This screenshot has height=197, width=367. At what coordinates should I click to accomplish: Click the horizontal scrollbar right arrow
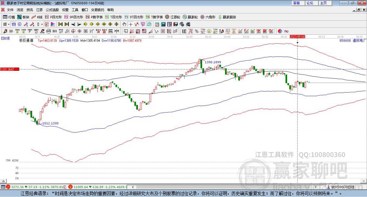tap(316, 187)
